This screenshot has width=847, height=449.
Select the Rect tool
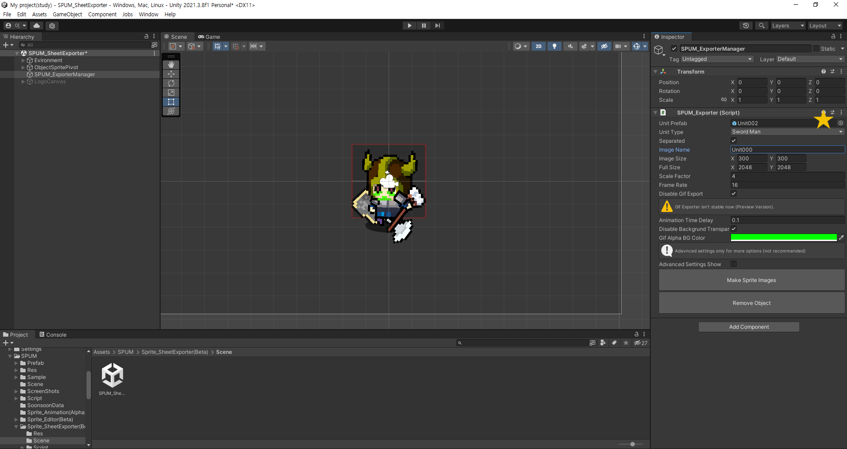171,102
